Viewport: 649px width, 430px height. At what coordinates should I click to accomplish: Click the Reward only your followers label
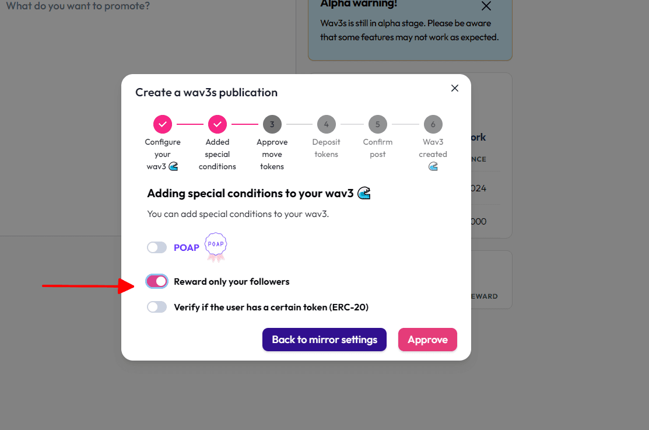231,282
